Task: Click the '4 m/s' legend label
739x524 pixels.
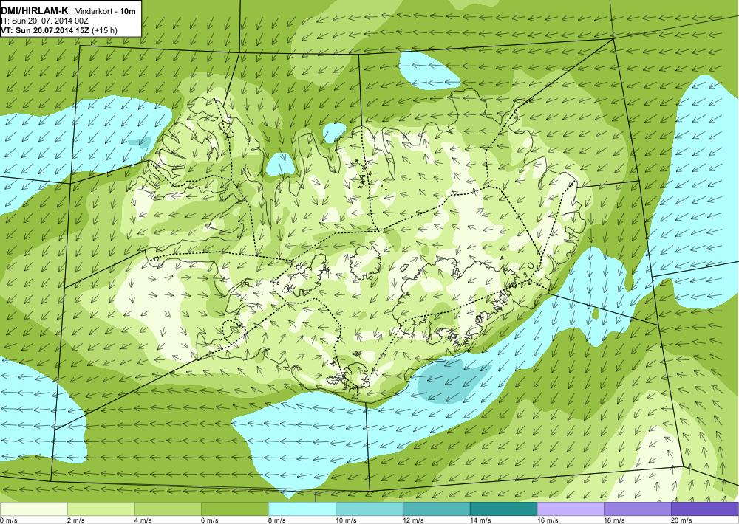Action: pos(143,520)
